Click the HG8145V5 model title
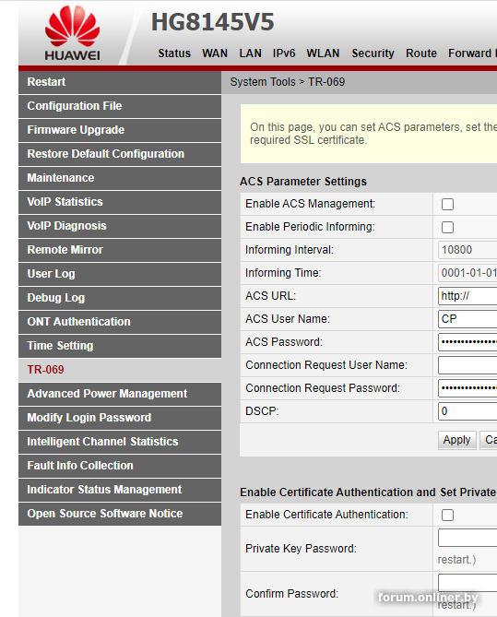Viewport: 497px width, 617px height. coord(212,22)
